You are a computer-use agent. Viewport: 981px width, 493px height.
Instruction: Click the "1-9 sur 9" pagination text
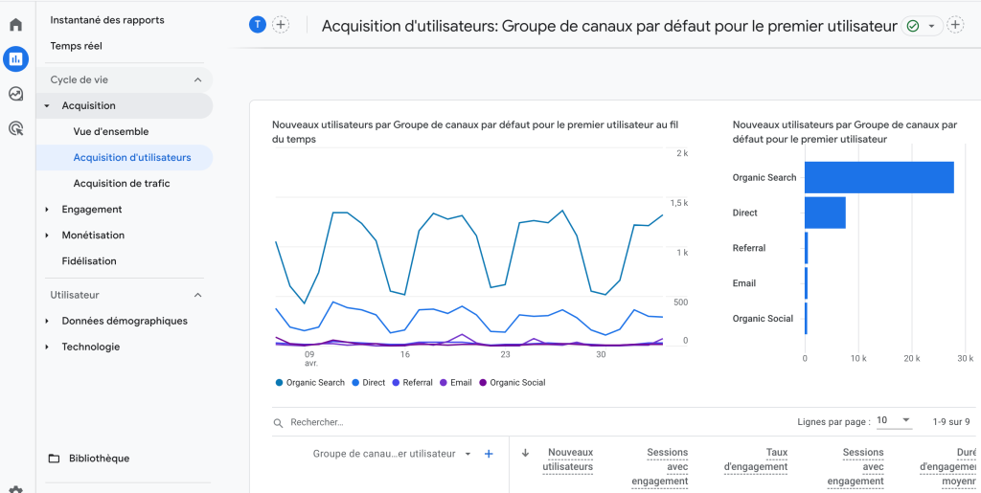[951, 422]
